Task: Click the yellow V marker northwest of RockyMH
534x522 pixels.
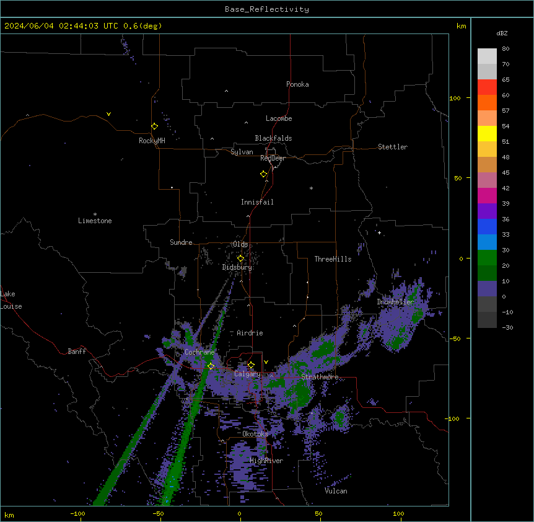Action: click(x=108, y=114)
